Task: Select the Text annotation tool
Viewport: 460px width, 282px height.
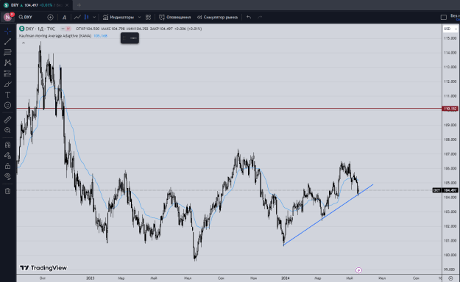Action: 7,95
